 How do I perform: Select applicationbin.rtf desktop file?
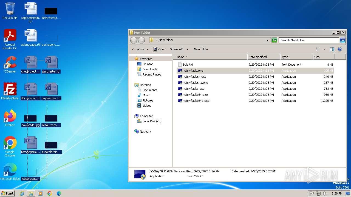[x=30, y=13]
